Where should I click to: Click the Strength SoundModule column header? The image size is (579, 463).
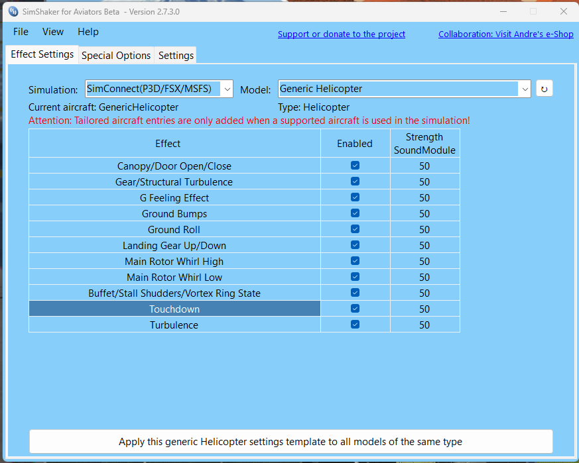coord(424,143)
